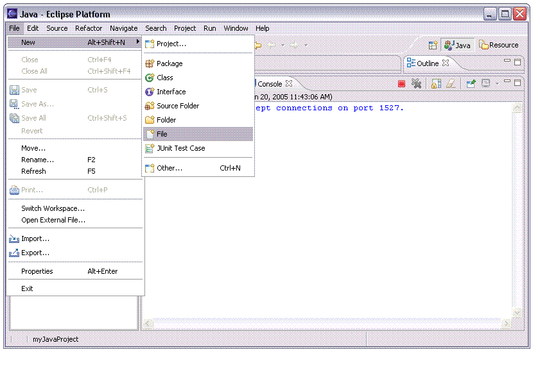Maximize the Console view panel

point(518,83)
